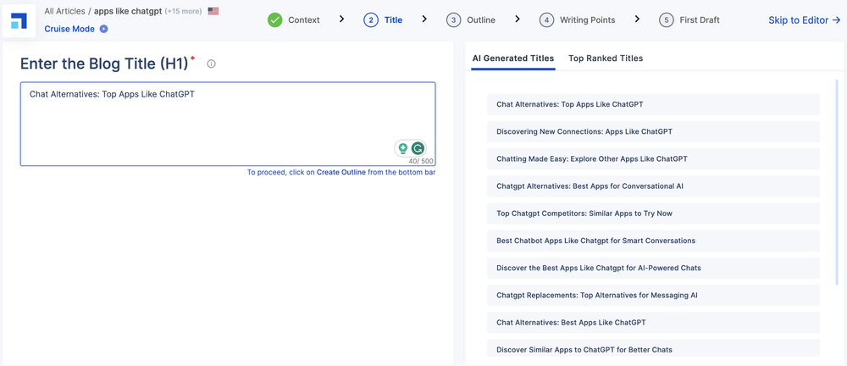Select the Title step

pos(383,20)
